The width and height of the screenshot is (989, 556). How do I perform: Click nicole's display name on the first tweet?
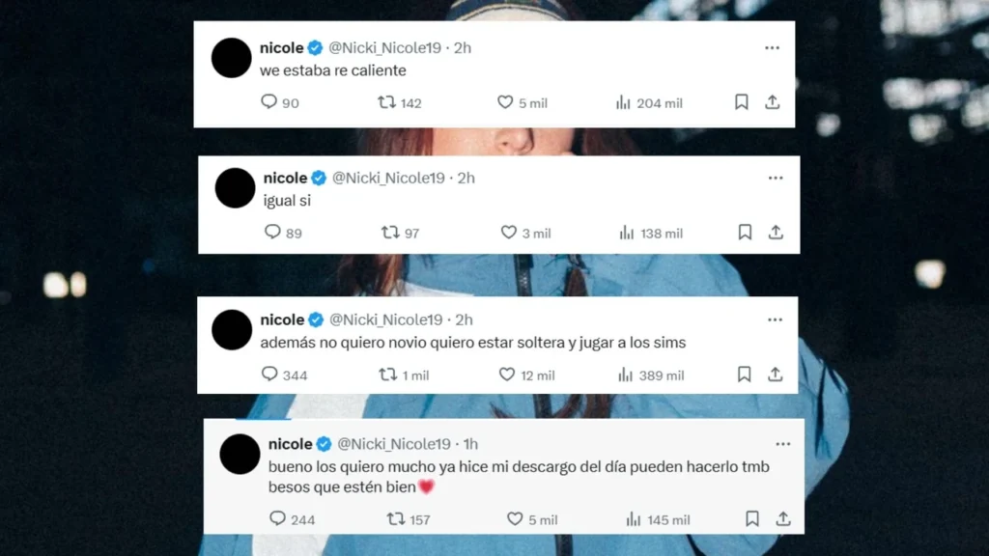click(282, 48)
